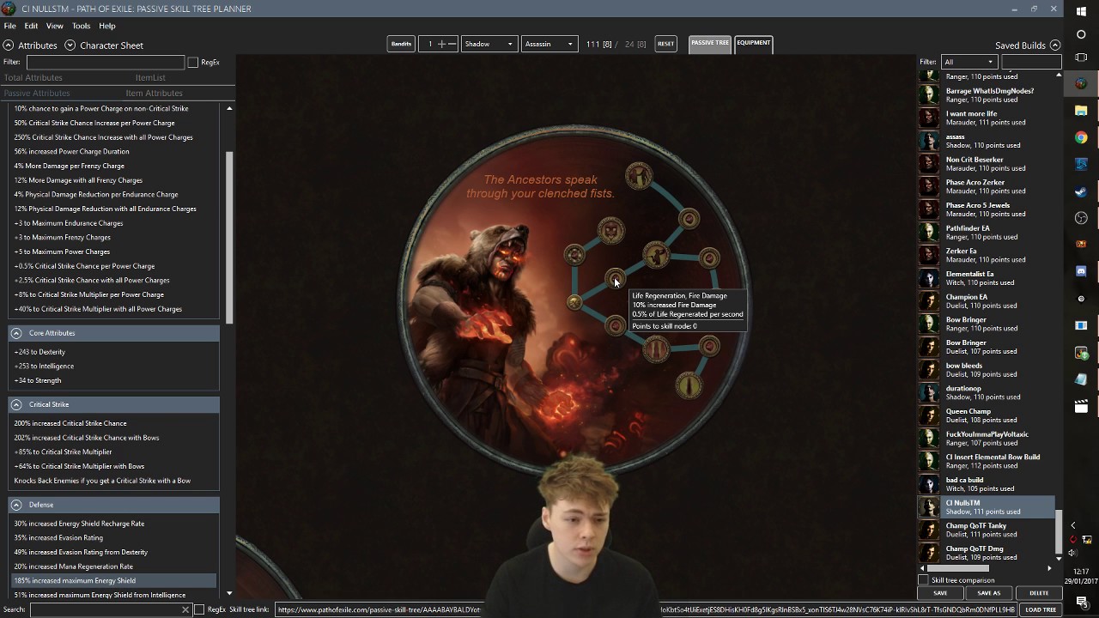Switch to the Total Attributes tab
The width and height of the screenshot is (1099, 618).
pos(33,77)
